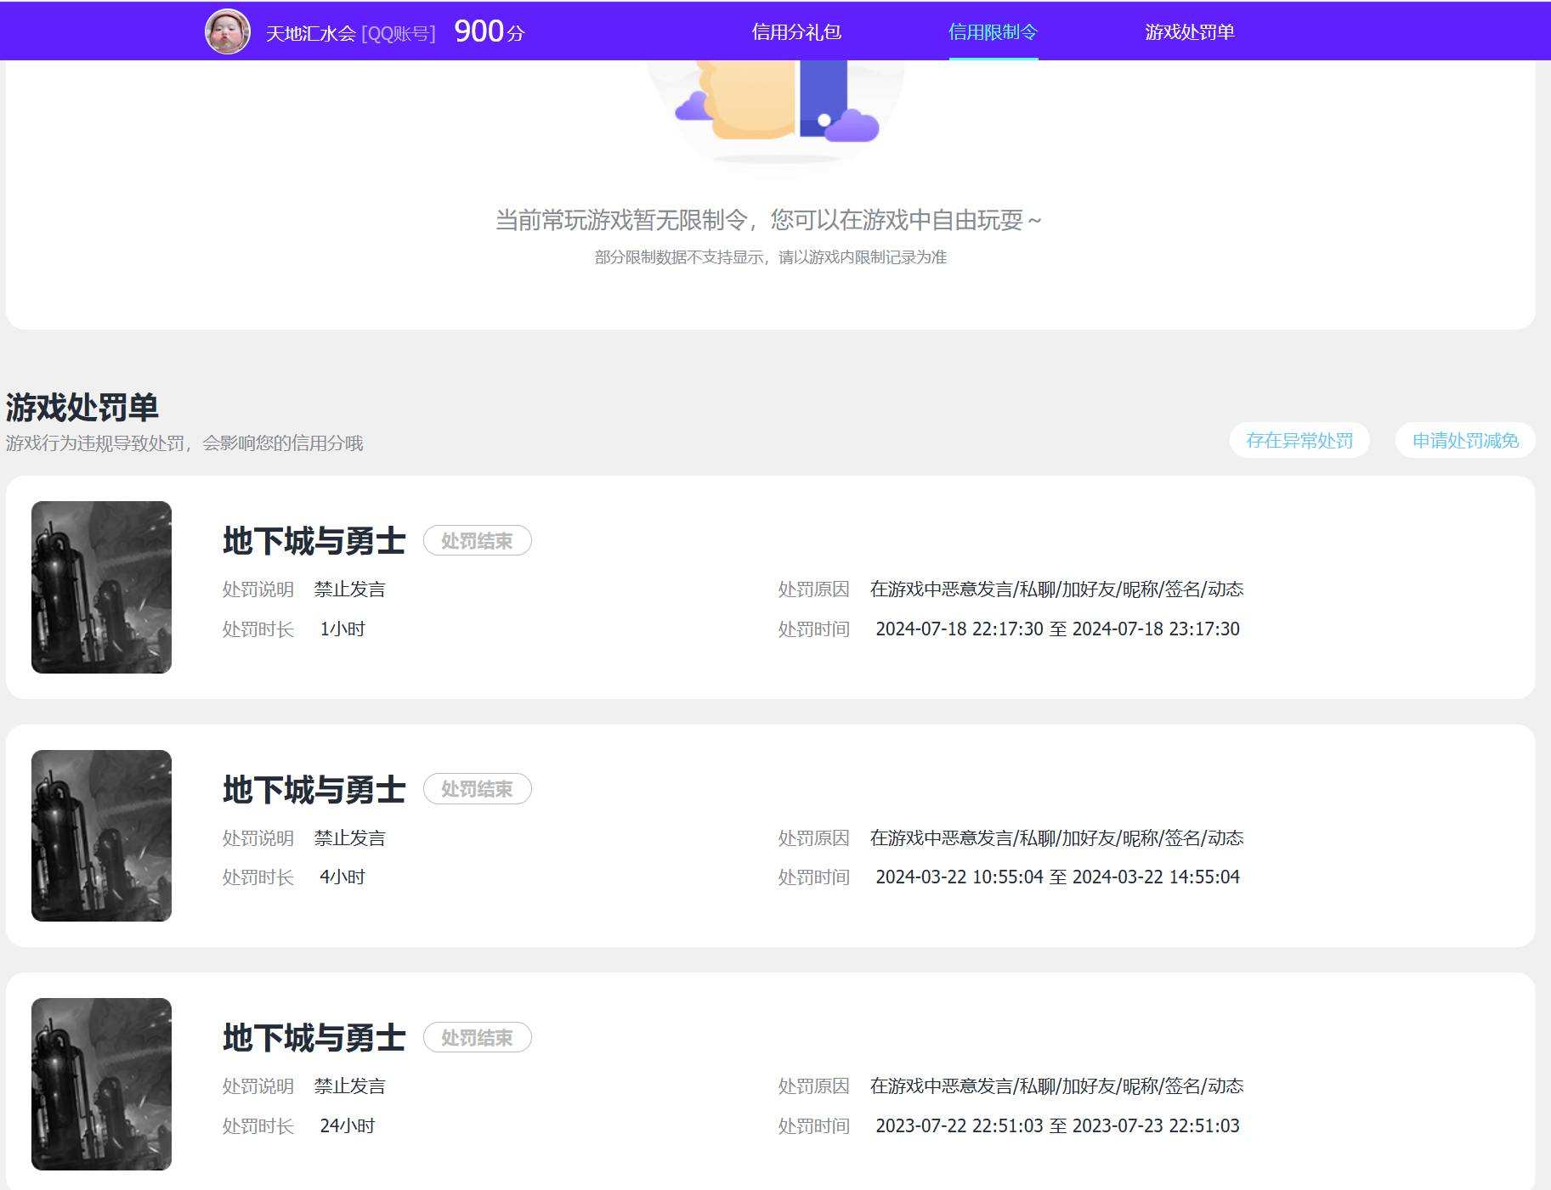This screenshot has height=1190, width=1551.
Task: Click 处罚结束 badge on the 2024-03-22 record
Action: [x=477, y=789]
